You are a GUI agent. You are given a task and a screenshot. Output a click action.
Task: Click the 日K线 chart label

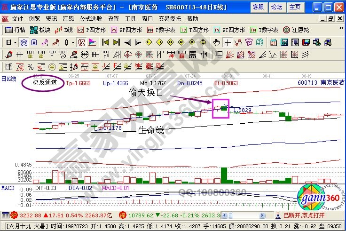point(8,79)
